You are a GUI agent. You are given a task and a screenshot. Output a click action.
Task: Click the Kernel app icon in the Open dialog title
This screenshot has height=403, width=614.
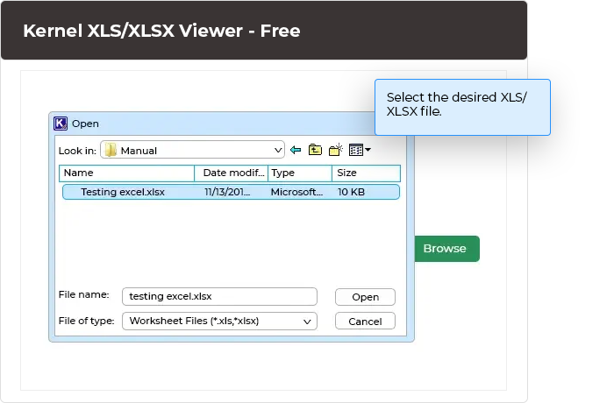click(61, 124)
